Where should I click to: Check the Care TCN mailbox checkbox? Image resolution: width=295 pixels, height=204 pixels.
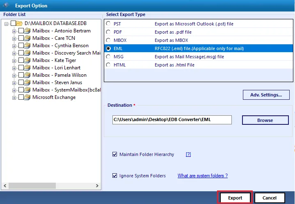coord(21,38)
